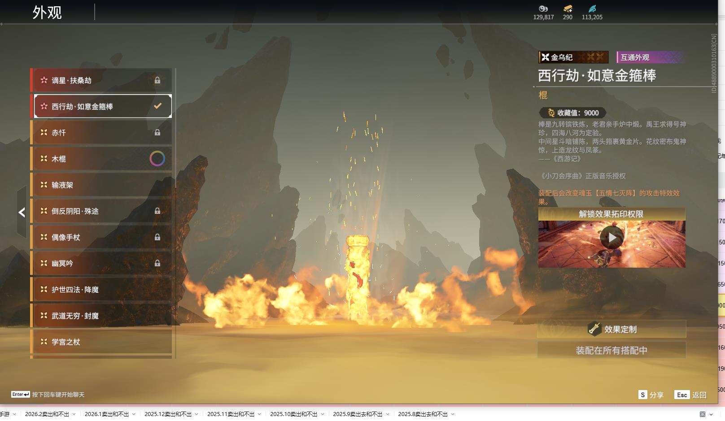Image resolution: width=725 pixels, height=421 pixels.
Task: Click the S key share icon
Action: point(643,395)
